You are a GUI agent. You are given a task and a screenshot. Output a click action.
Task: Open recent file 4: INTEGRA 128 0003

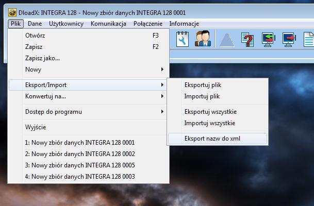pos(88,177)
